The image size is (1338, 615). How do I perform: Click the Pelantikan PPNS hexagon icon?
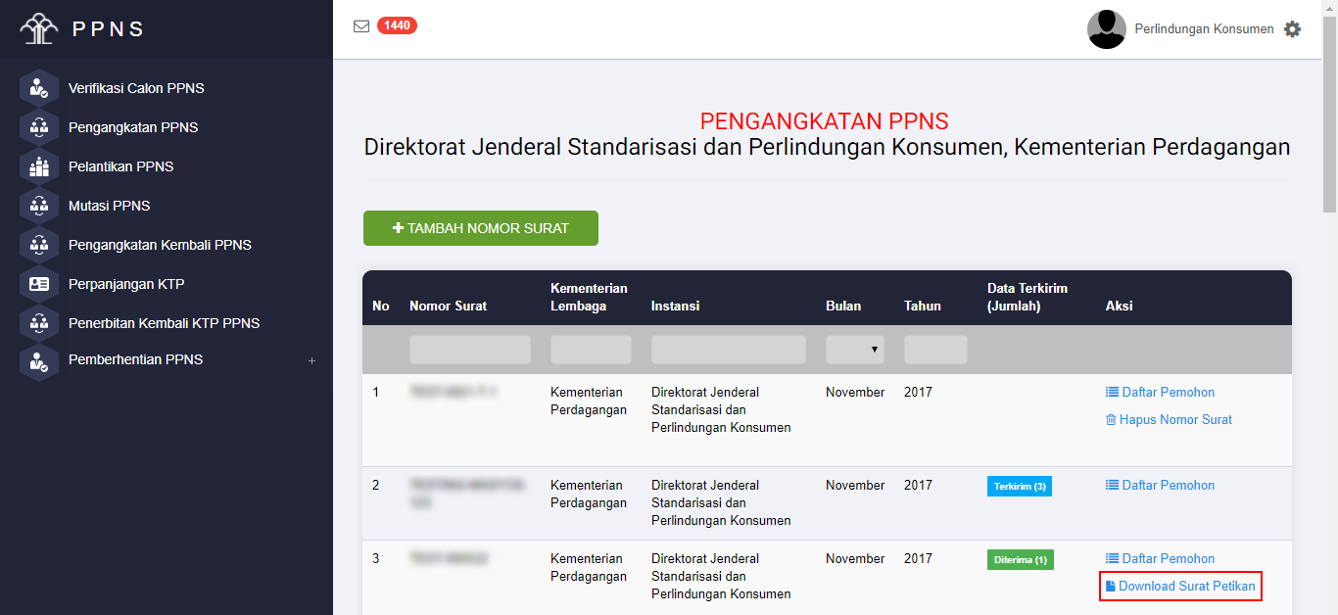[39, 166]
